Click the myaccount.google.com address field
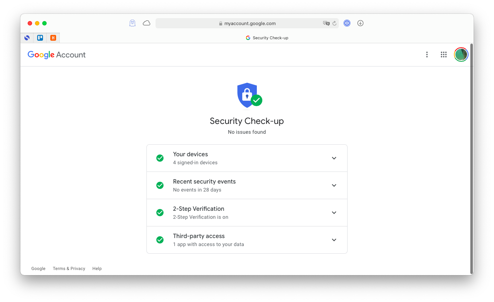 coord(250,23)
